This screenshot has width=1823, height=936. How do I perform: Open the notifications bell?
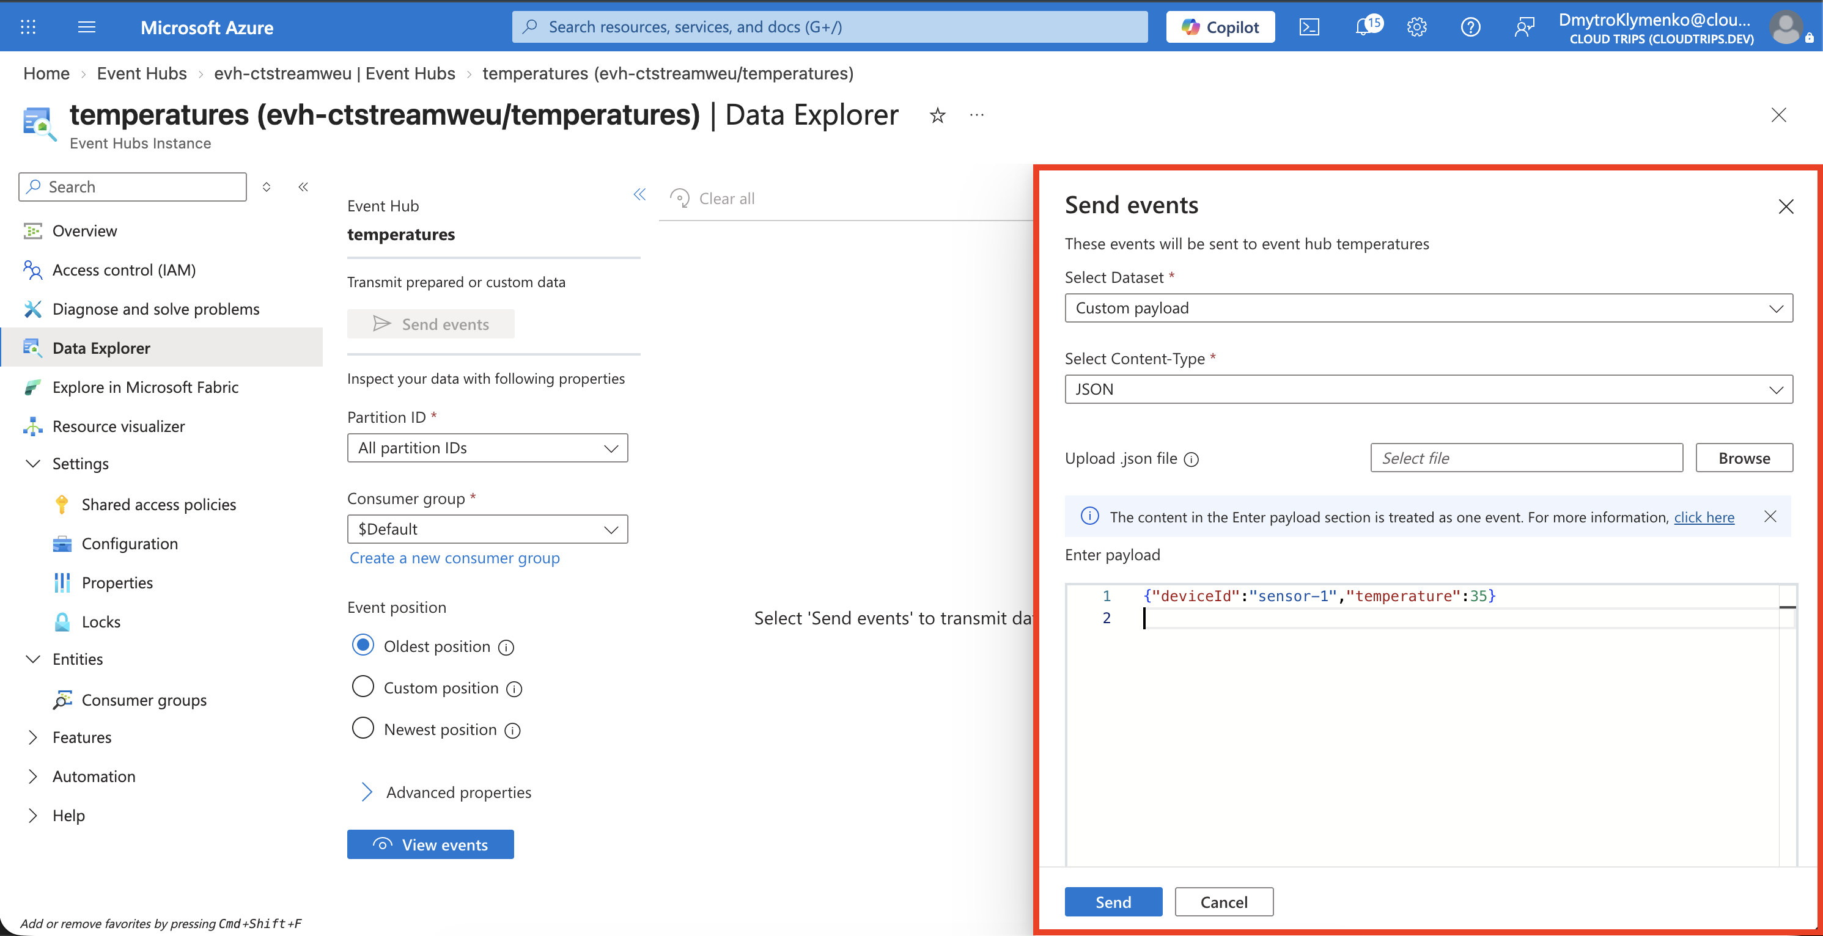pos(1364,27)
